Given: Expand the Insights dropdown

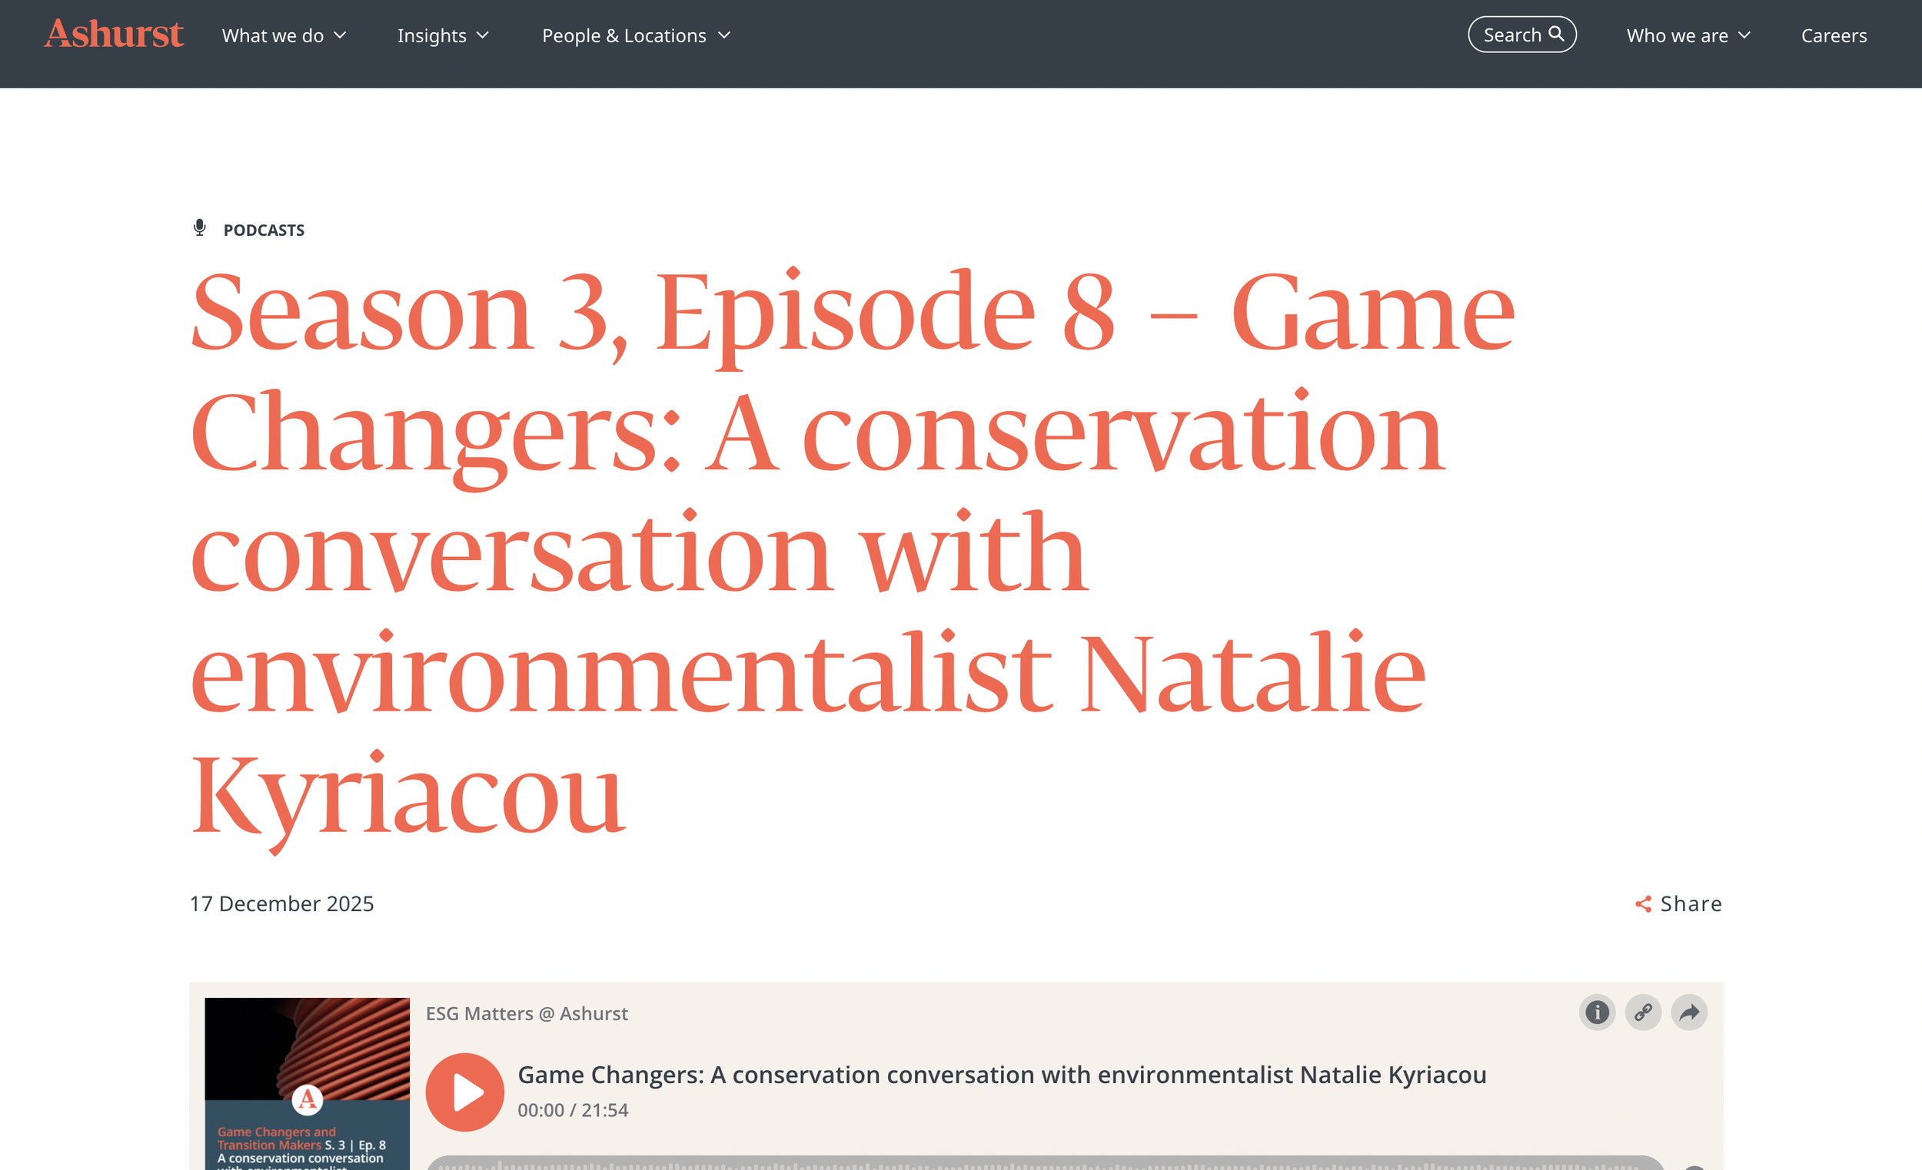Looking at the screenshot, I should [442, 36].
